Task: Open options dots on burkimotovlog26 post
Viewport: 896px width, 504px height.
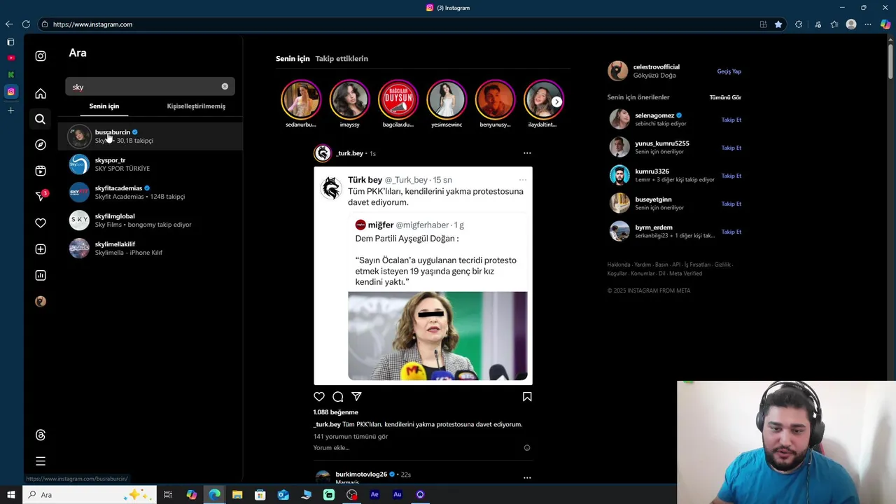Action: (x=527, y=477)
